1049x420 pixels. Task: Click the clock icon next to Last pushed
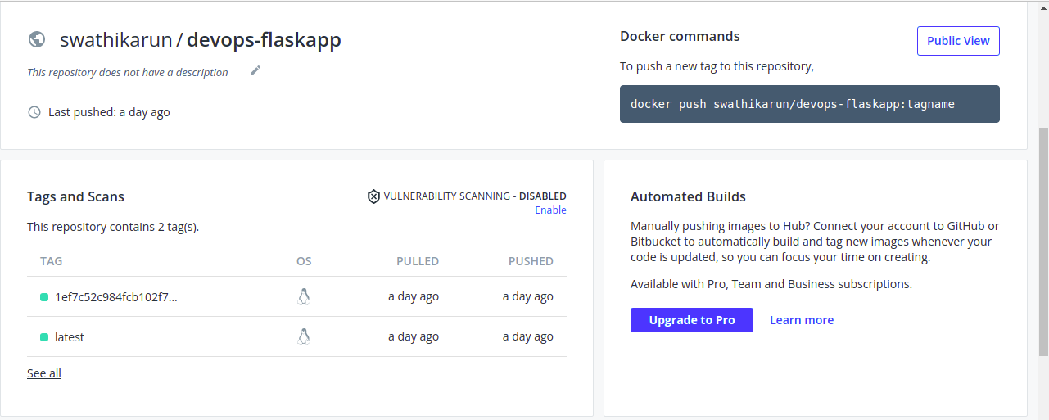(34, 112)
